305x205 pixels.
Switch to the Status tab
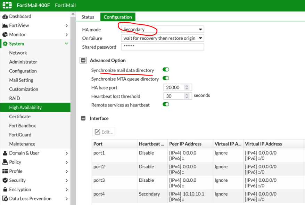[x=88, y=17]
